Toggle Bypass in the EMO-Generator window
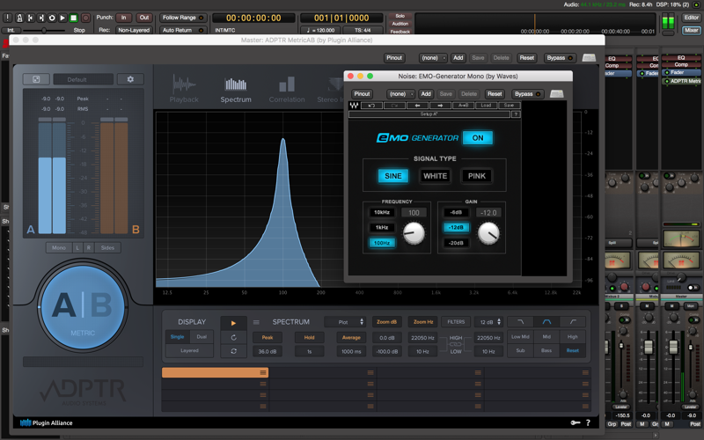The width and height of the screenshot is (704, 440). coord(527,94)
